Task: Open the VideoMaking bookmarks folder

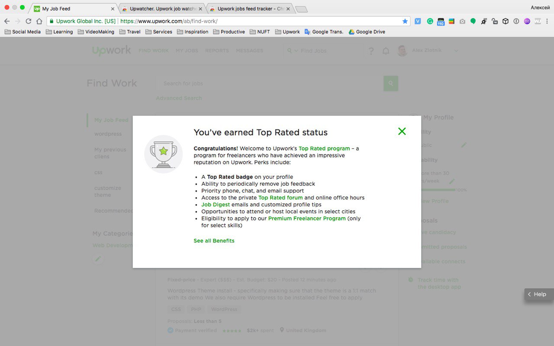Action: coord(96,32)
